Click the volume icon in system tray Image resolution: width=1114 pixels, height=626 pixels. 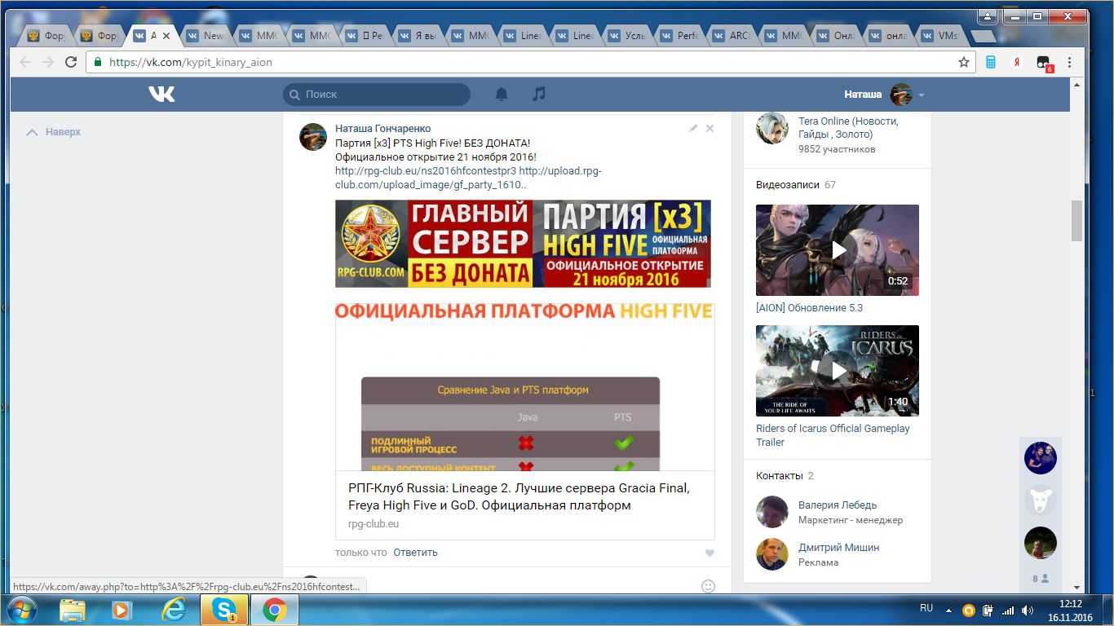tap(1026, 610)
